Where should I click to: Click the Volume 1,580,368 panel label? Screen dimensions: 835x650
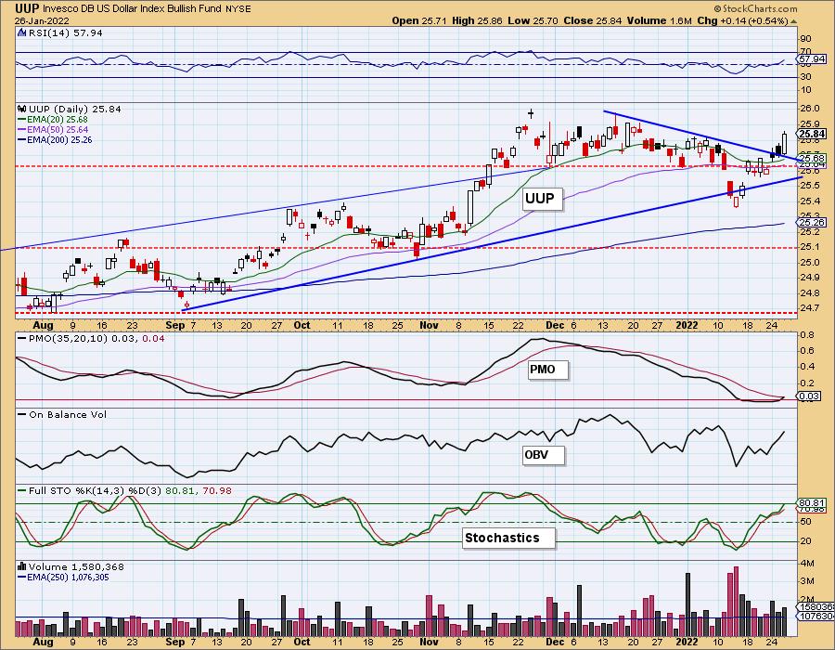76,566
